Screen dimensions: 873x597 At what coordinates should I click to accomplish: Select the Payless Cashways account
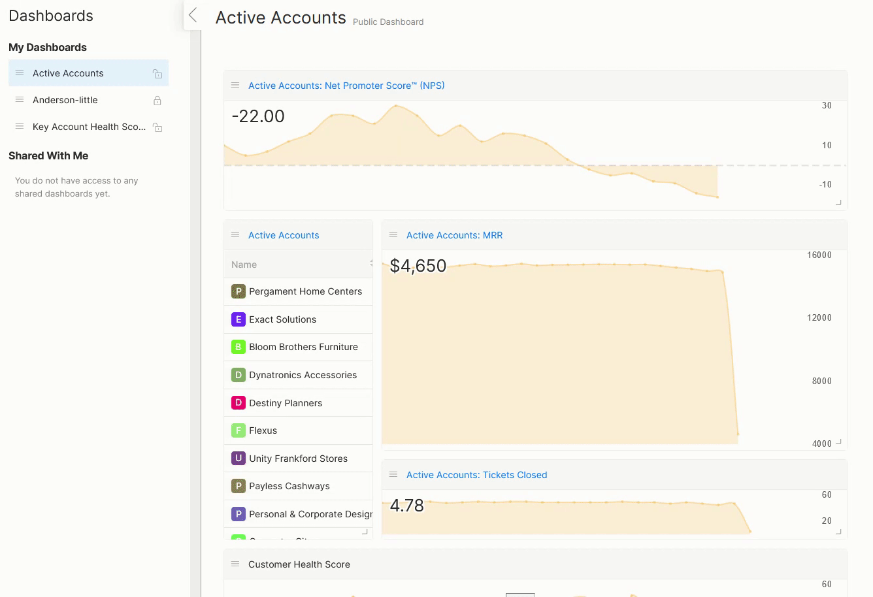289,486
